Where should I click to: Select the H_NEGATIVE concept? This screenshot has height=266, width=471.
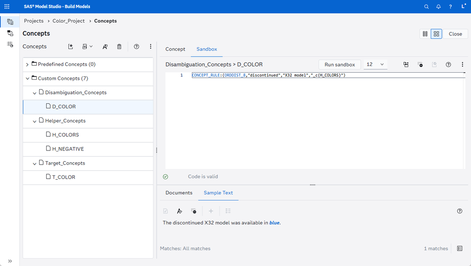88,149
